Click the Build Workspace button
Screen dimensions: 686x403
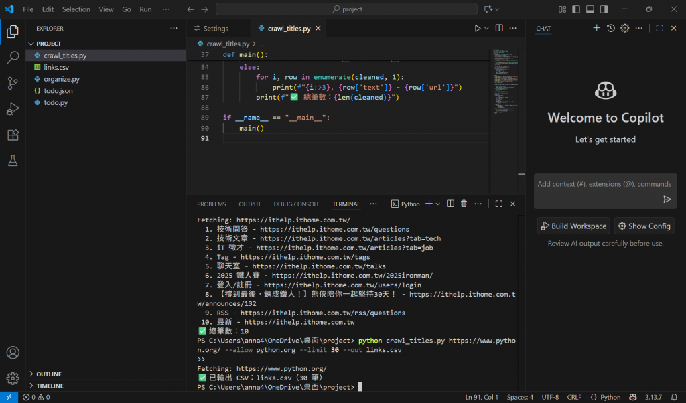point(573,226)
